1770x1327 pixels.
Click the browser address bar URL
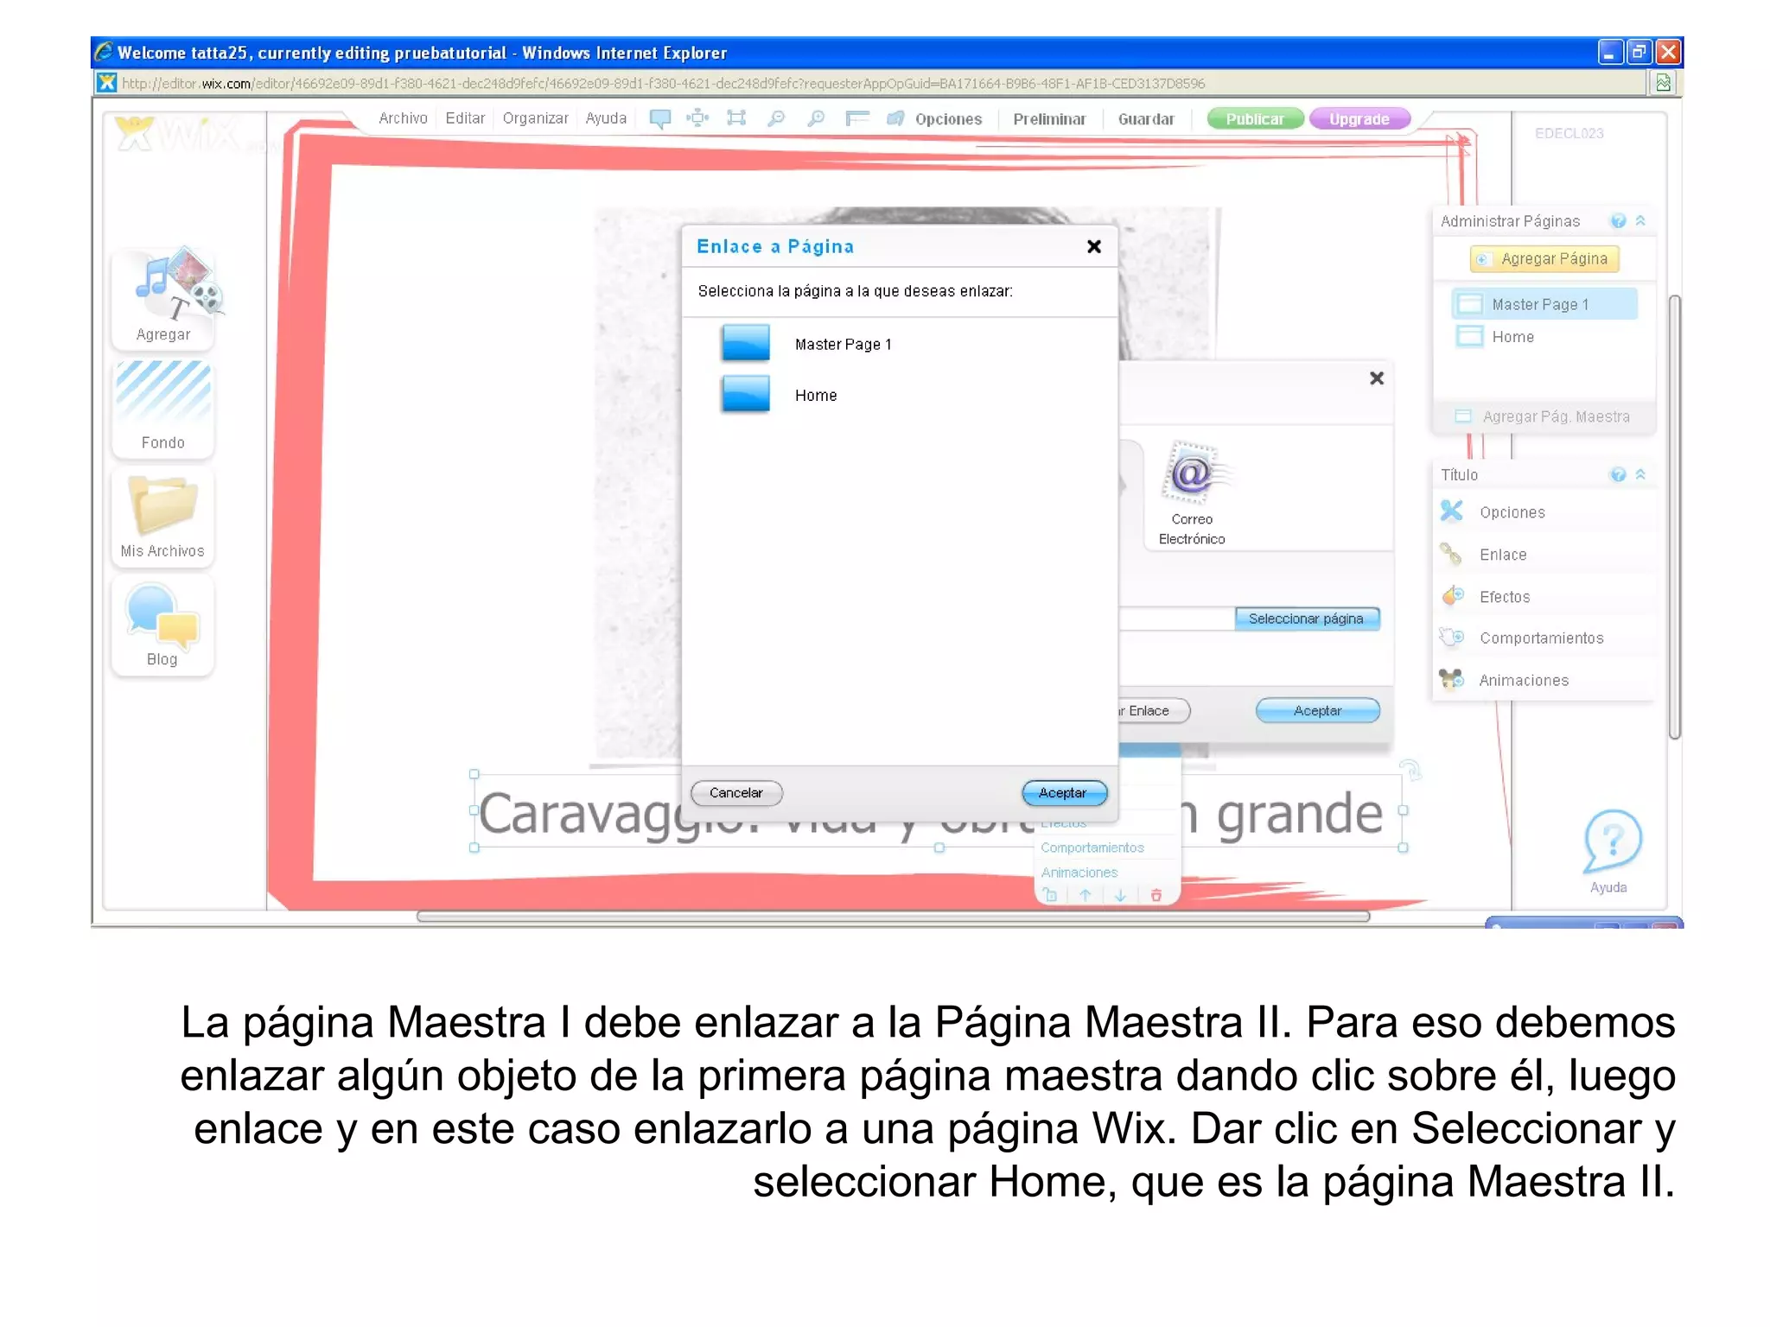pyautogui.click(x=664, y=84)
